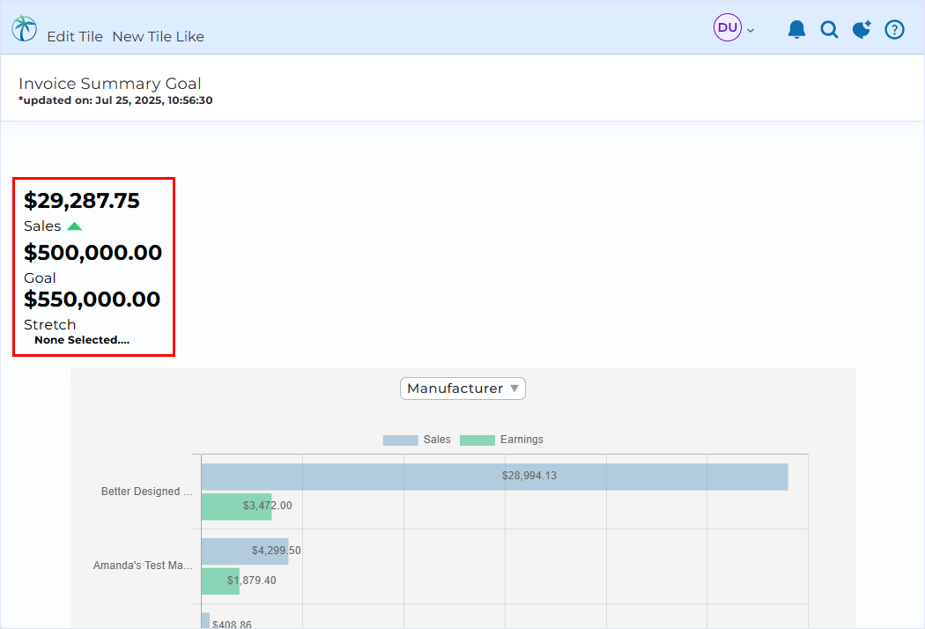Click the $408.86 bar label

point(232,624)
